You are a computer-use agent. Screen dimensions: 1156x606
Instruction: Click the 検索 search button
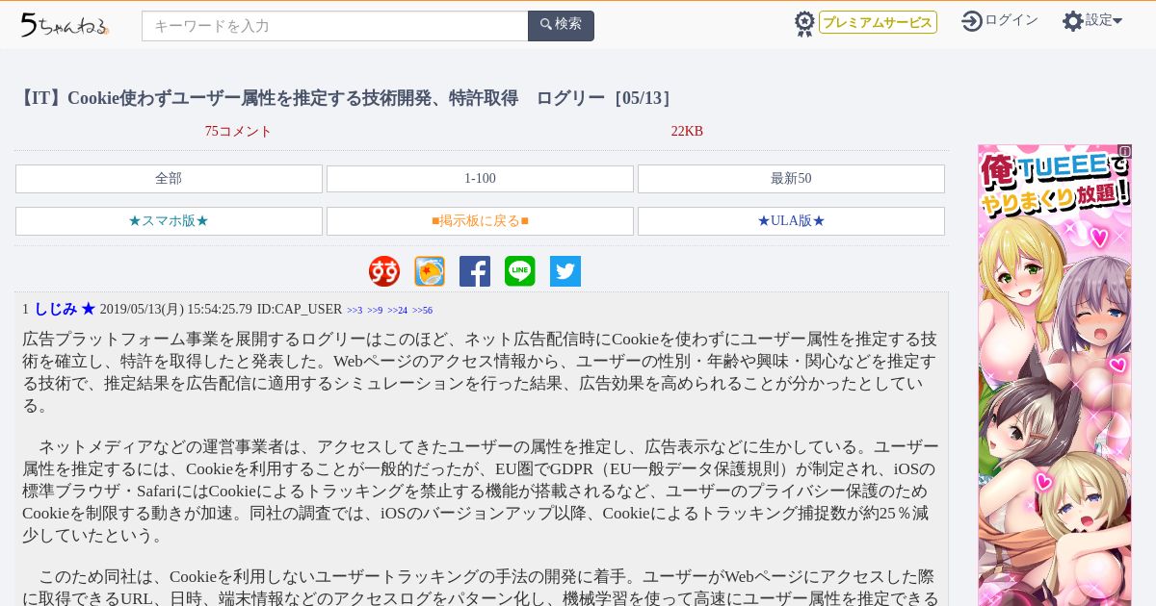[561, 26]
